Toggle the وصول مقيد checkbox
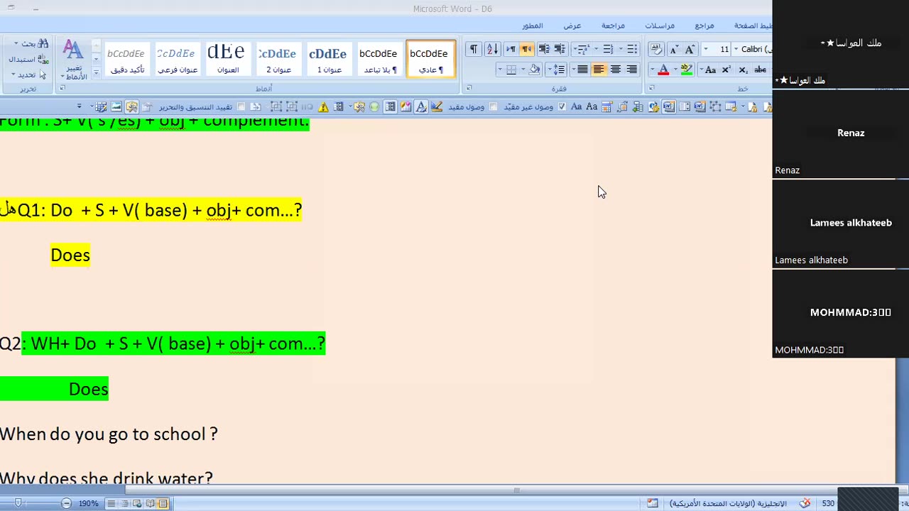The height and width of the screenshot is (511, 909). [x=494, y=107]
